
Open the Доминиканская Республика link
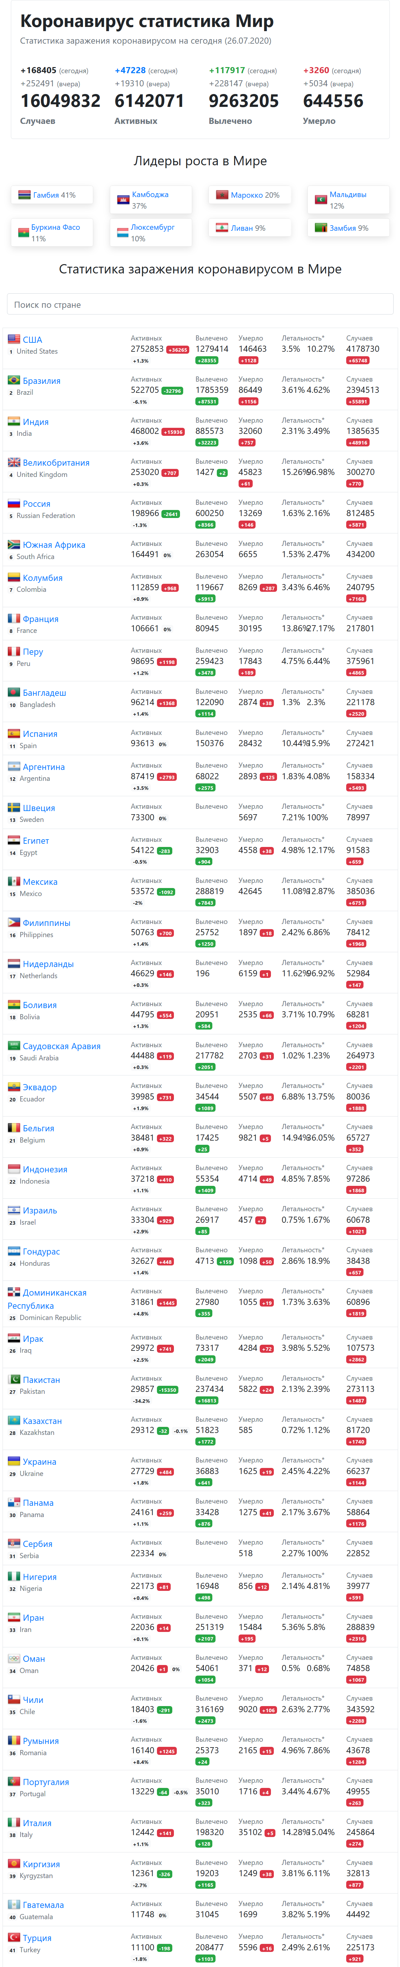coord(54,1293)
